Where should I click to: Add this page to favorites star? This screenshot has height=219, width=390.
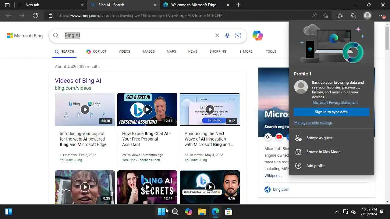click(x=326, y=16)
